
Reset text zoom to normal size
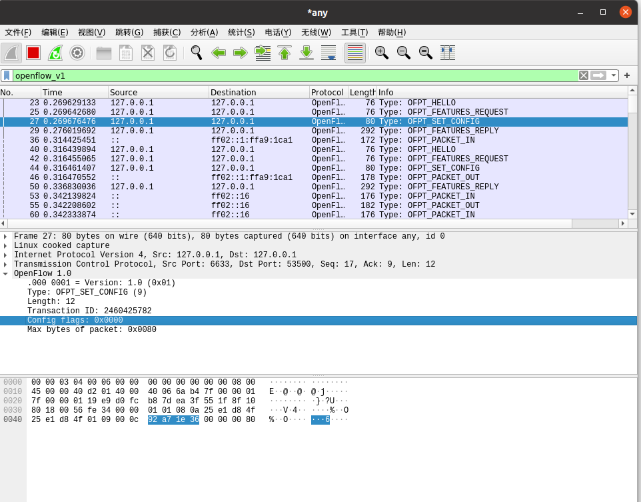coord(426,53)
